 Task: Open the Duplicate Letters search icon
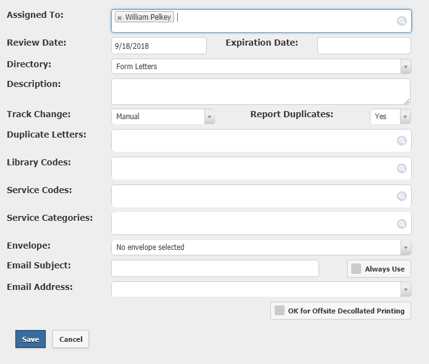tap(401, 141)
